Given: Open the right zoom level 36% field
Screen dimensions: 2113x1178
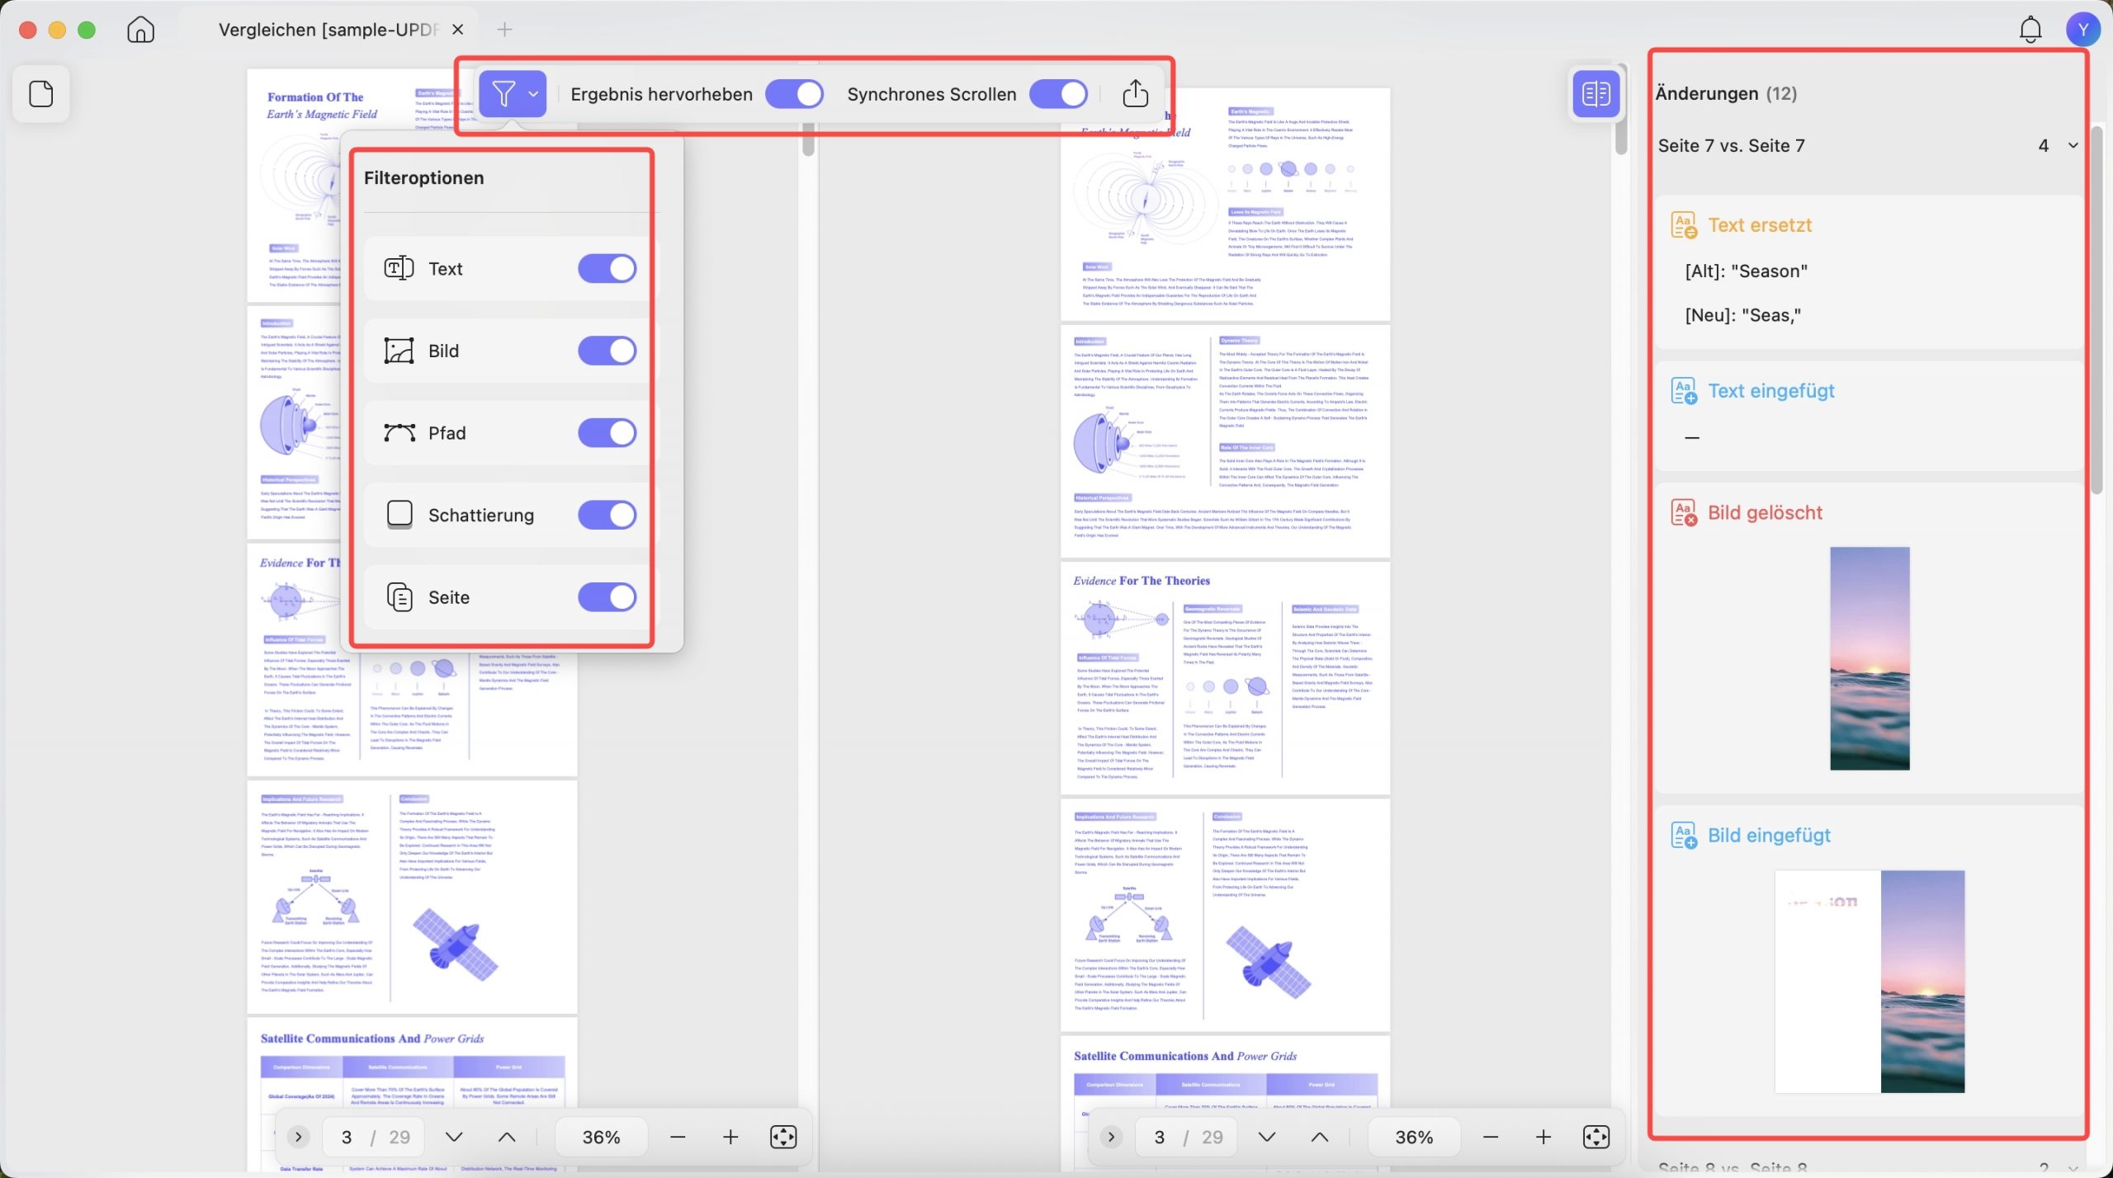Looking at the screenshot, I should [1414, 1137].
